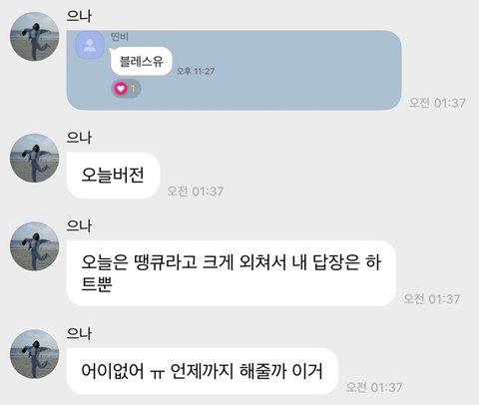Open 으나's avatar next to 오늘버전 message

pos(34,159)
